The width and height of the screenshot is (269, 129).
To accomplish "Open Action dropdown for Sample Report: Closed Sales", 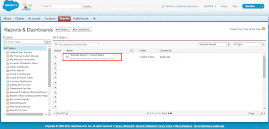I will point(55,57).
